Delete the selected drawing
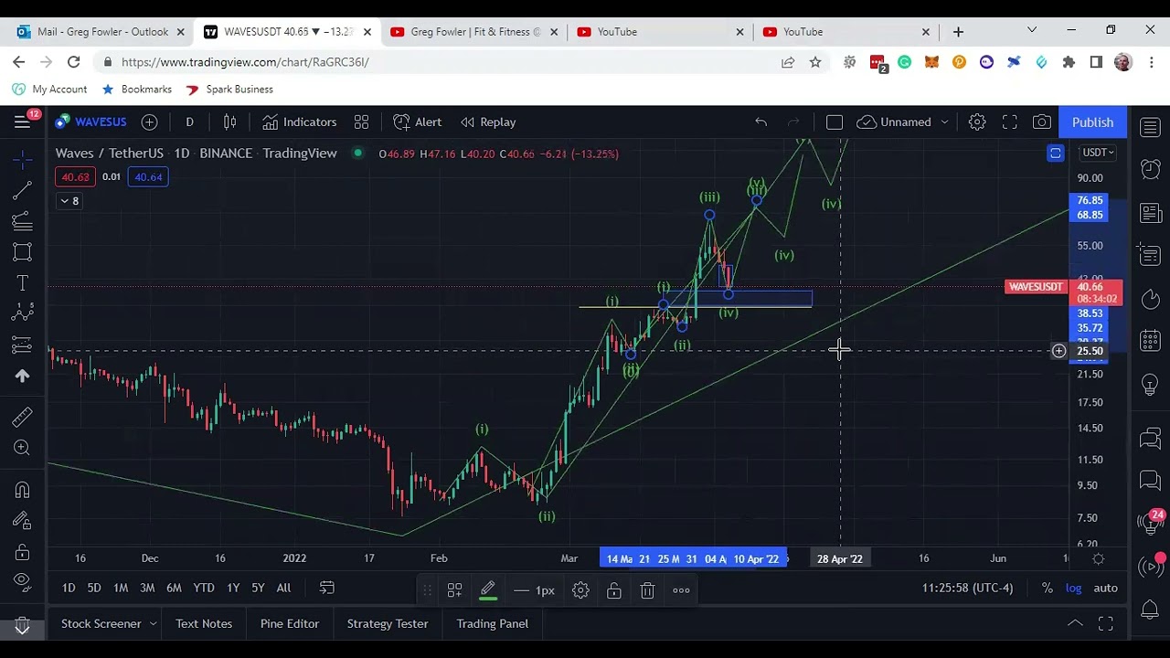The width and height of the screenshot is (1170, 658). [647, 590]
